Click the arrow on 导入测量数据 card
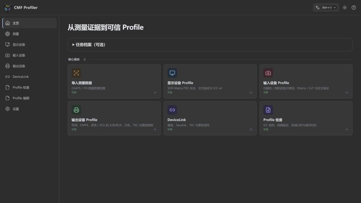Viewport: 361px width, 203px height. point(155,92)
